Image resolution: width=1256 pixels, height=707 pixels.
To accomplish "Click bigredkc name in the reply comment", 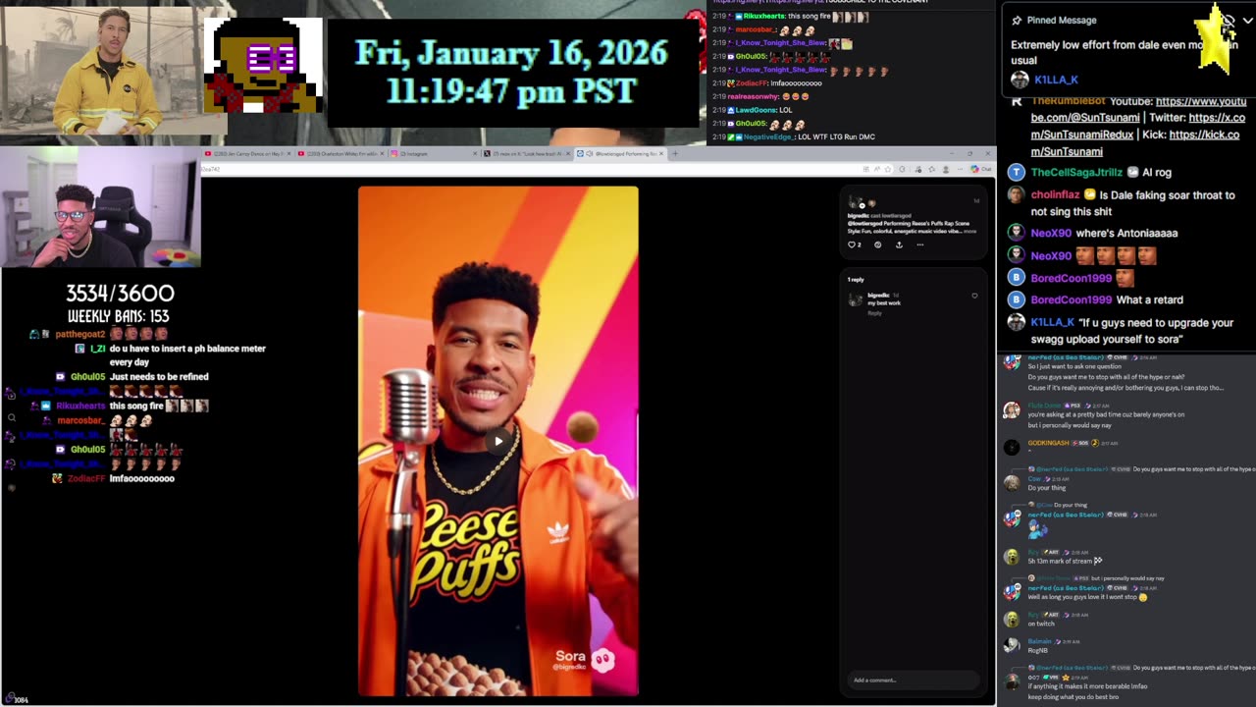I will coord(877,296).
